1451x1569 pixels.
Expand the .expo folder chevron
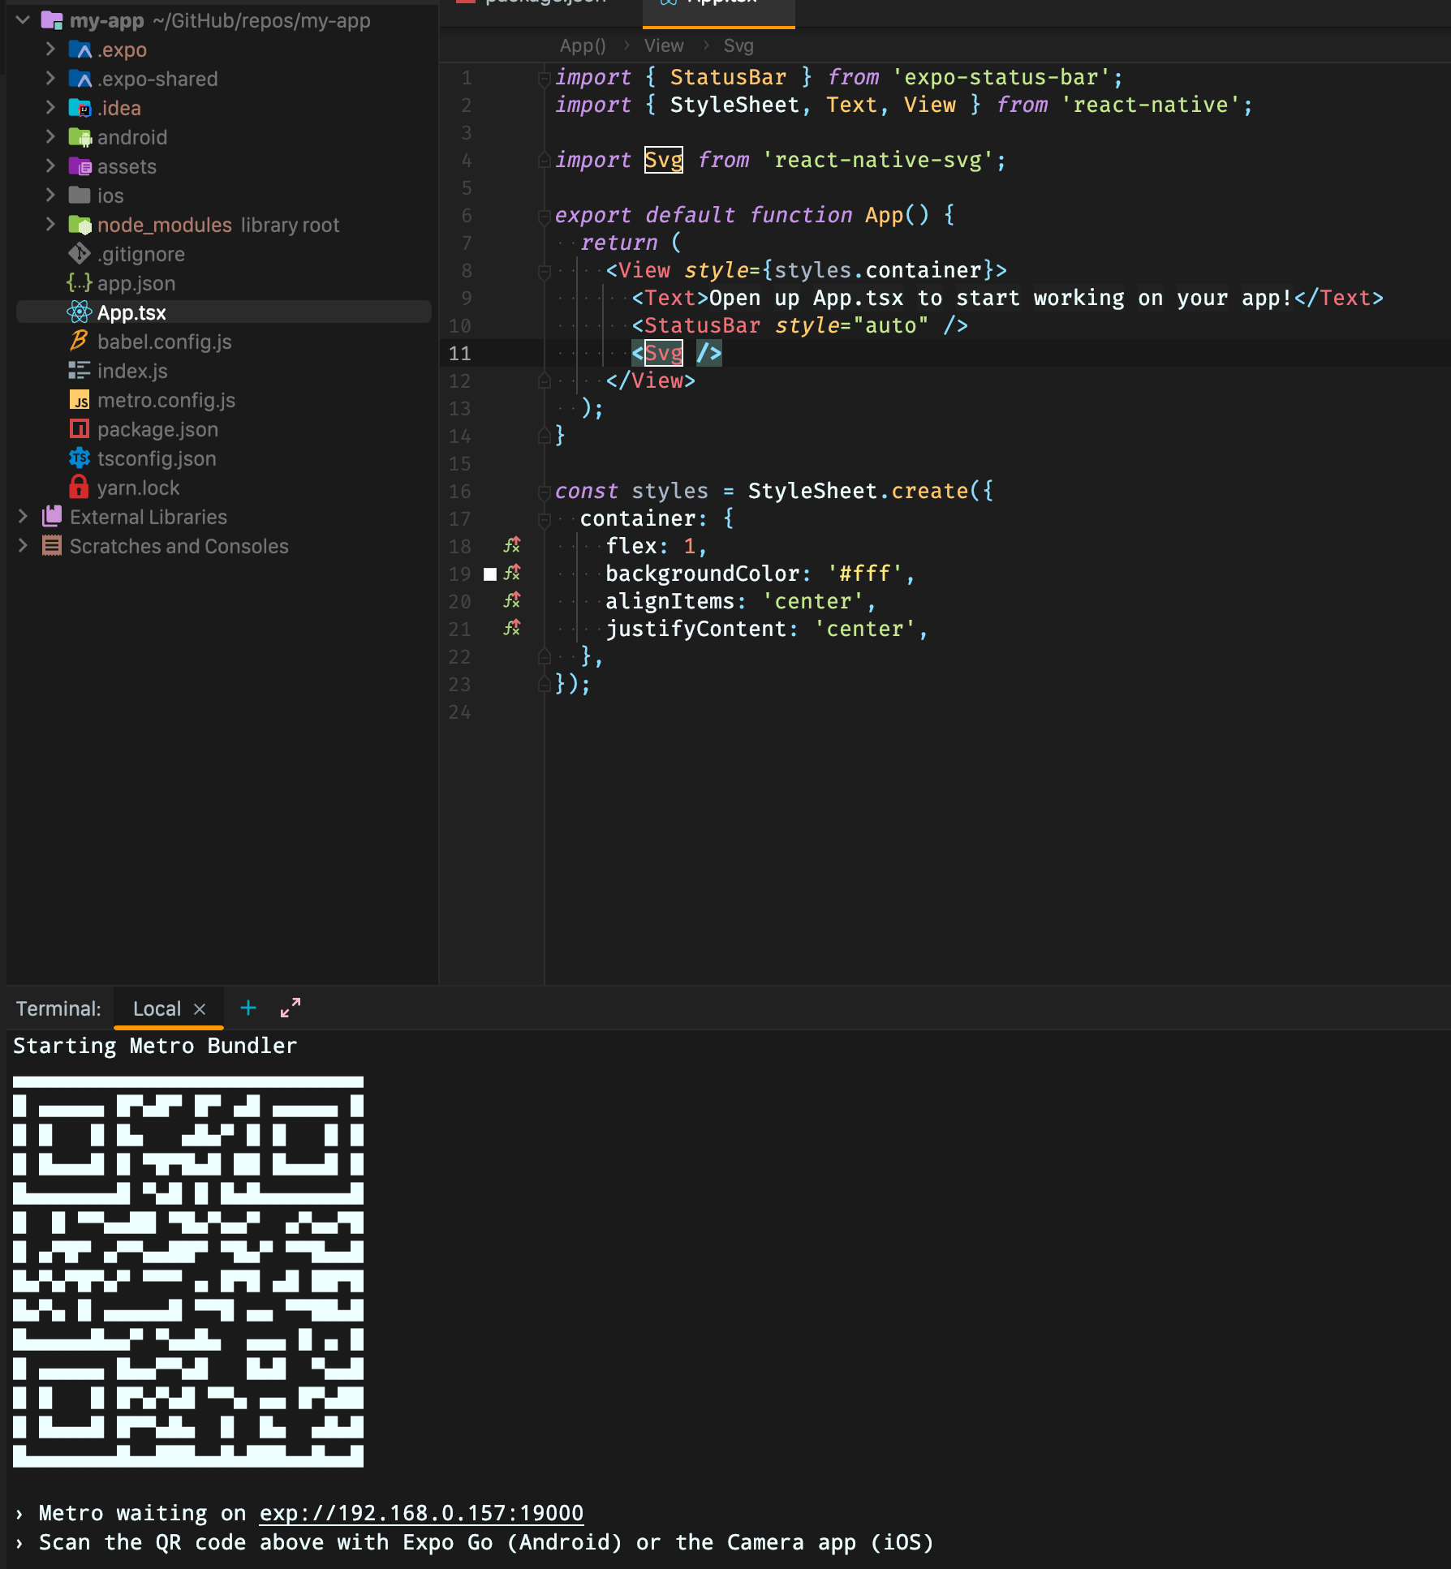coord(50,49)
